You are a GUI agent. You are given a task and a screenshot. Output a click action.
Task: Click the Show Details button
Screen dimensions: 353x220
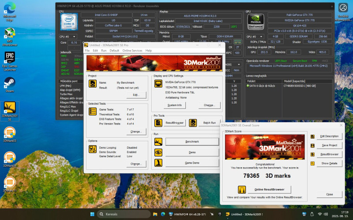(329, 163)
